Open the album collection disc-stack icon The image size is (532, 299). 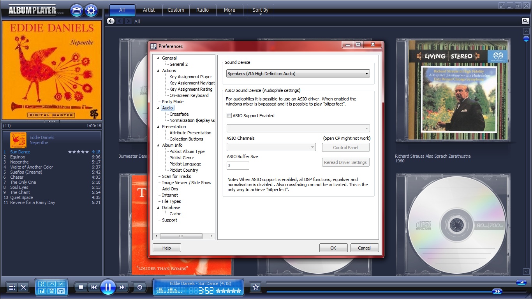pyautogui.click(x=77, y=10)
